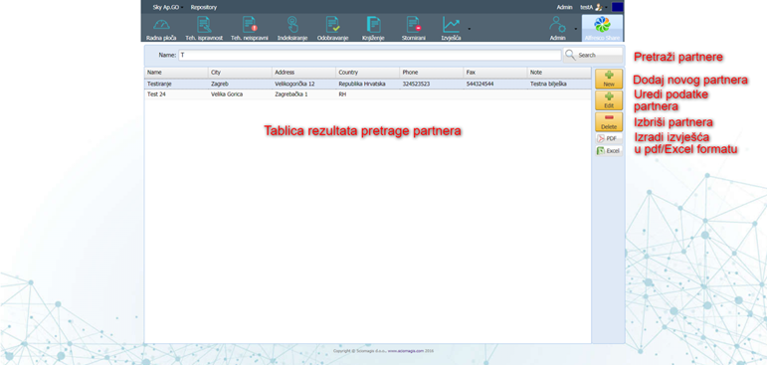Image resolution: width=767 pixels, height=365 pixels.
Task: Sort by the Note column header
Action: point(559,73)
